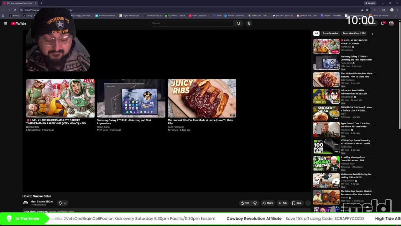Dislike the How to Smoke Salsa video

coord(255,203)
